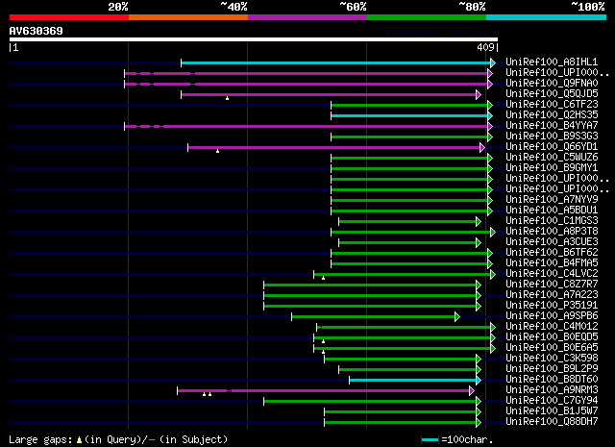Open hit UniRef100_B6TF62

click(552, 253)
